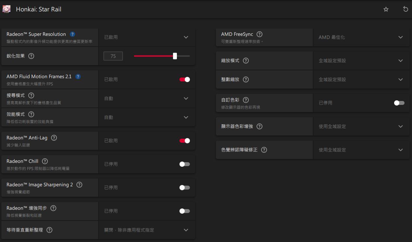Open the 效能模式 dropdown
The height and width of the screenshot is (242, 412).
(147, 117)
